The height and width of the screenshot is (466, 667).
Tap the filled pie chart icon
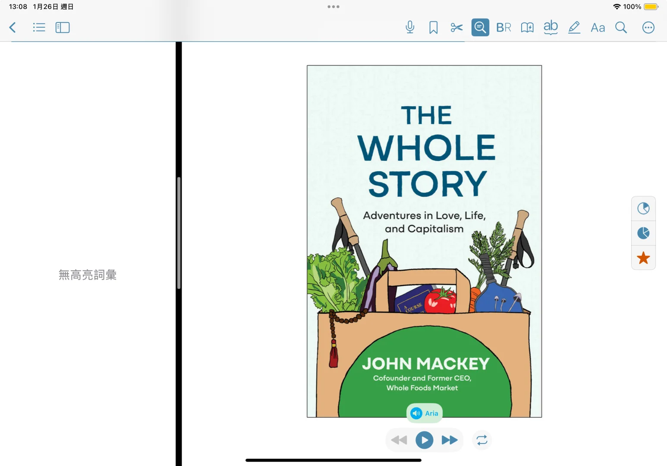(x=643, y=233)
